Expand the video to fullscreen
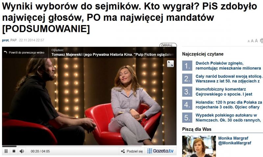 pos(170,64)
